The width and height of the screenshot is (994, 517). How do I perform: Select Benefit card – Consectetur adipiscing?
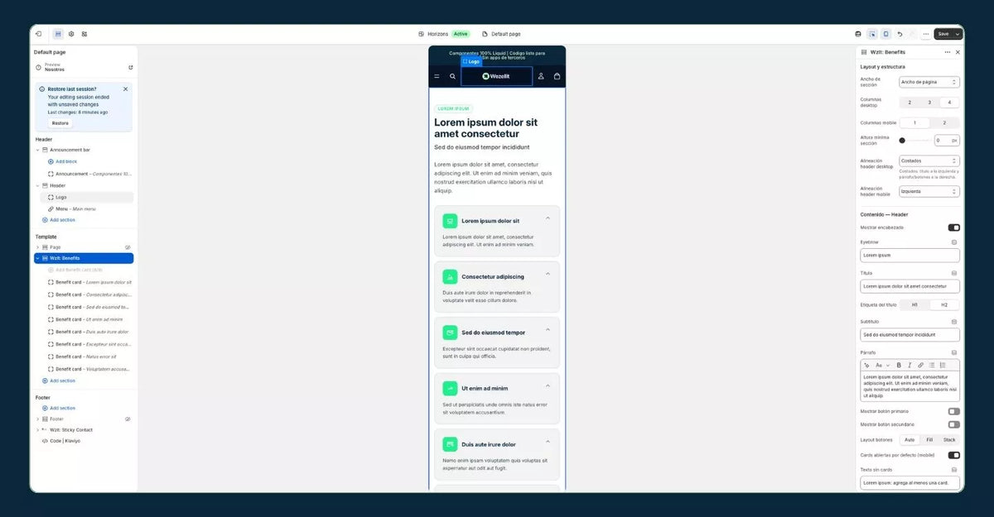(x=89, y=294)
